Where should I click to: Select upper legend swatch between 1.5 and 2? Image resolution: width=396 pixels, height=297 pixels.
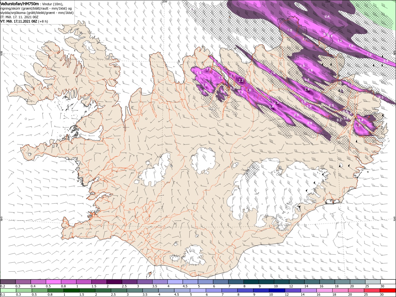pyautogui.click(x=99, y=282)
